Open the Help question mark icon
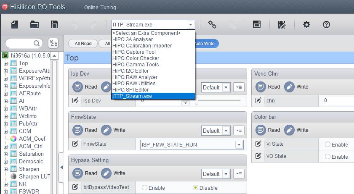The width and height of the screenshot is (354, 194). 327,24
